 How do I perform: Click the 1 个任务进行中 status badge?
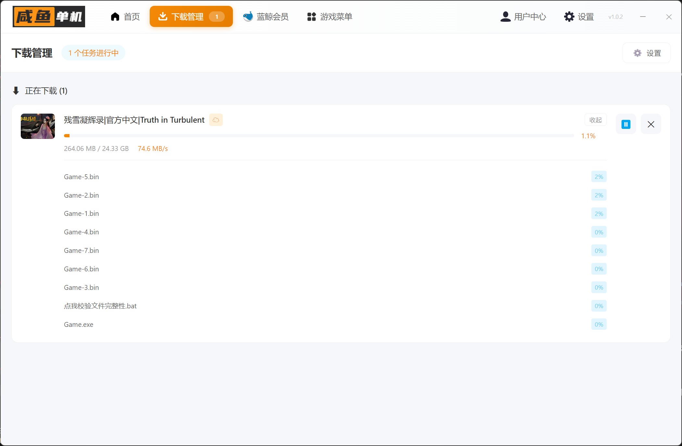pyautogui.click(x=93, y=53)
